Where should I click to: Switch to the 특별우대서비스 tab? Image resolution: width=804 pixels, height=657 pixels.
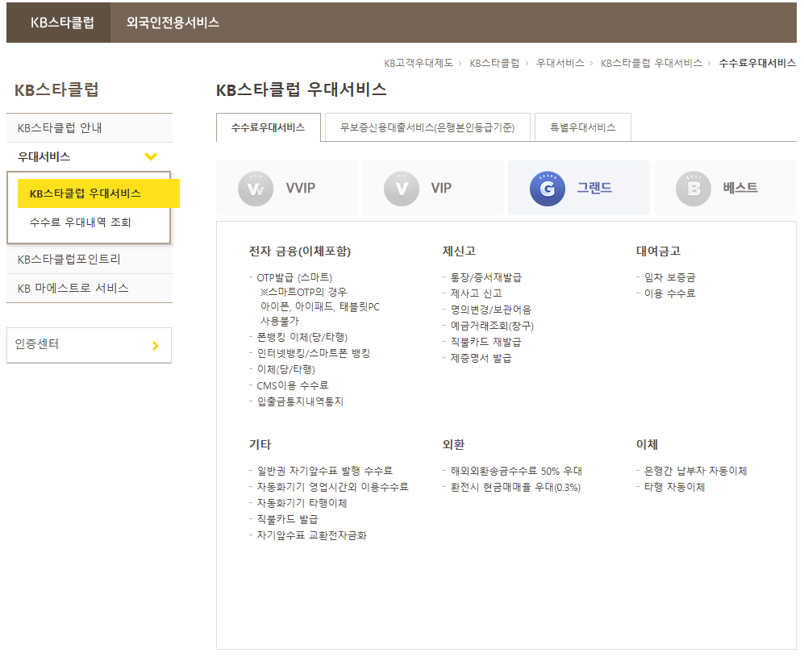(582, 127)
